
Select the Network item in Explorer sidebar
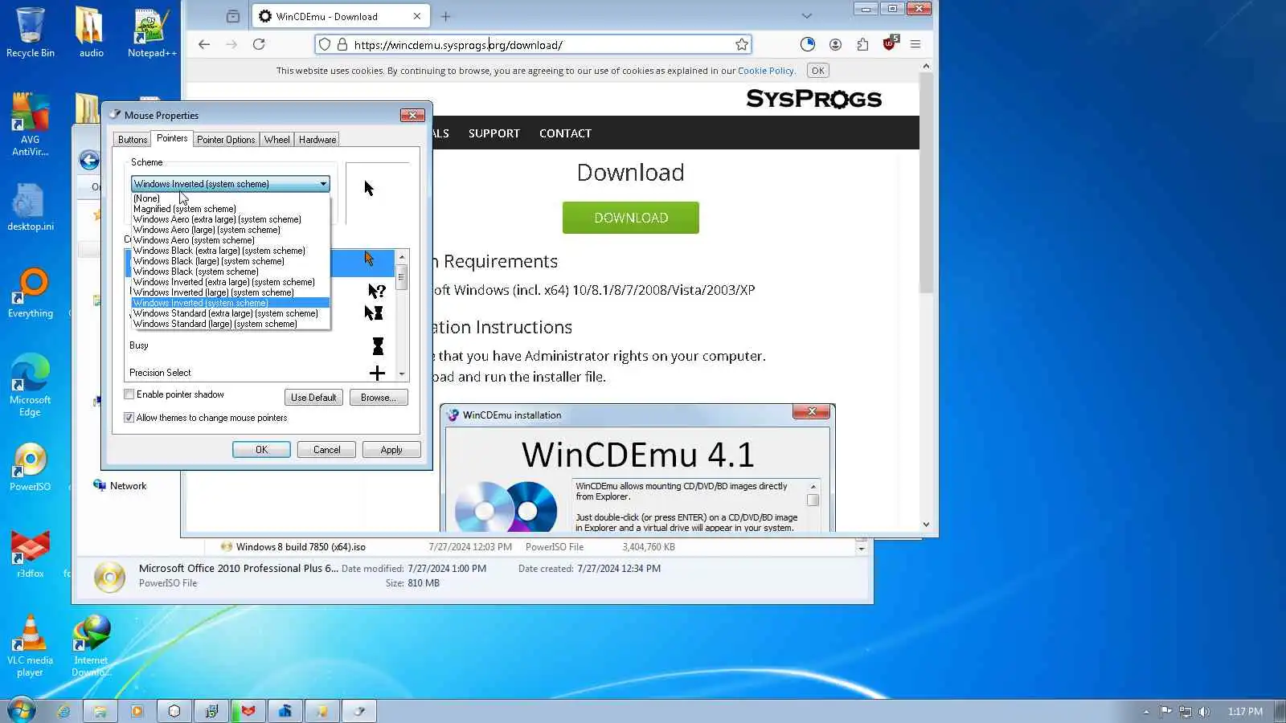click(120, 486)
